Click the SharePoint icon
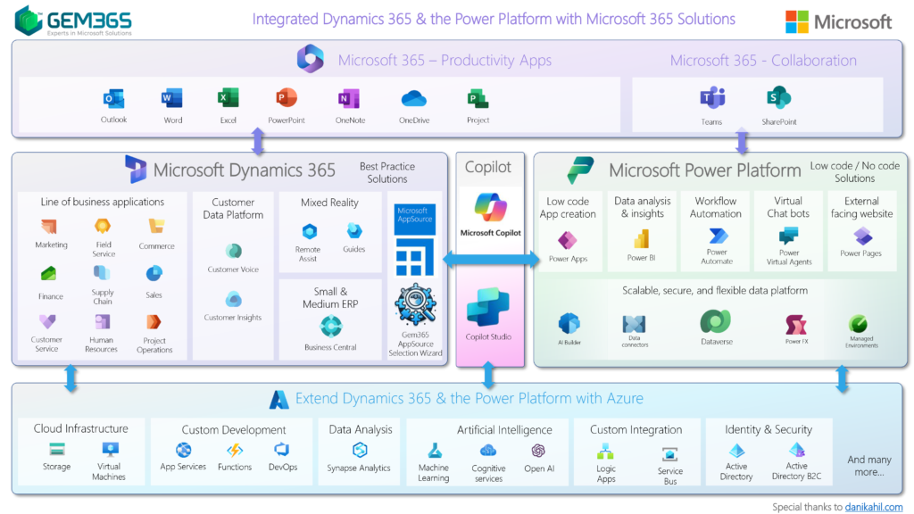The height and width of the screenshot is (514, 914). pyautogui.click(x=778, y=98)
